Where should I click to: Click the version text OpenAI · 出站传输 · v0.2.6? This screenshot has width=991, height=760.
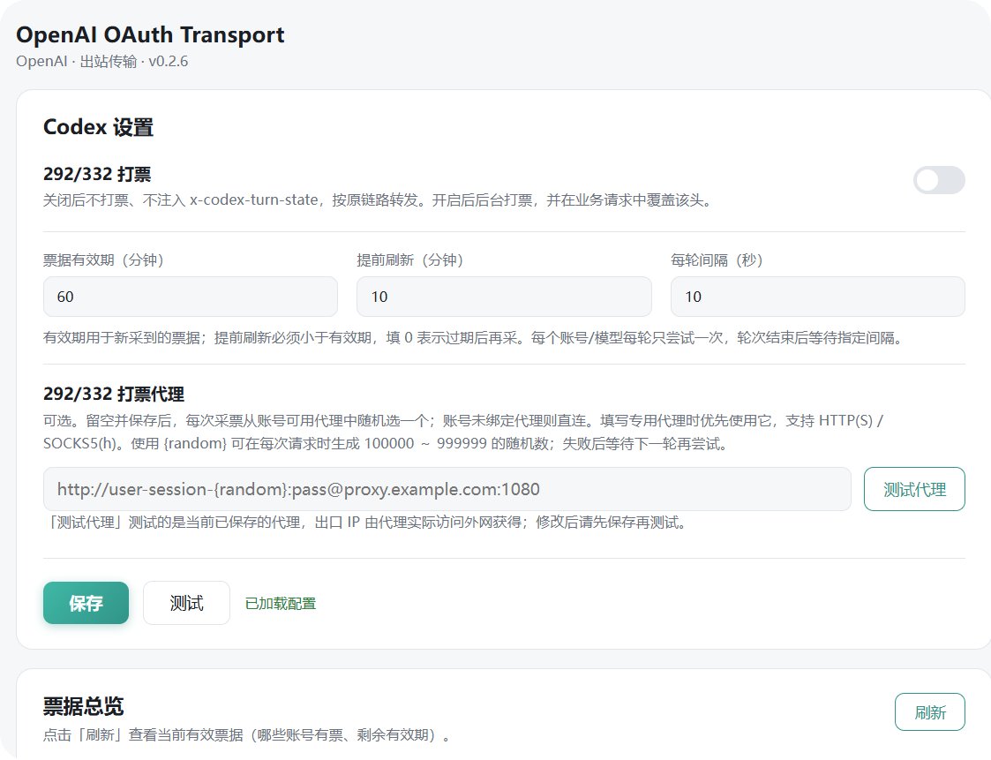101,61
